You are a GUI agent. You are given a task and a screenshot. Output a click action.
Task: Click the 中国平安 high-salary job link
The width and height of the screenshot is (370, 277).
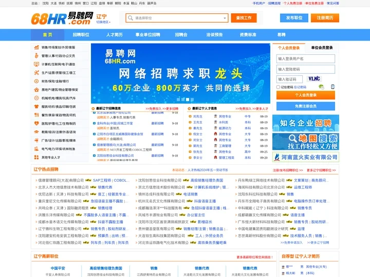[x=58, y=268]
